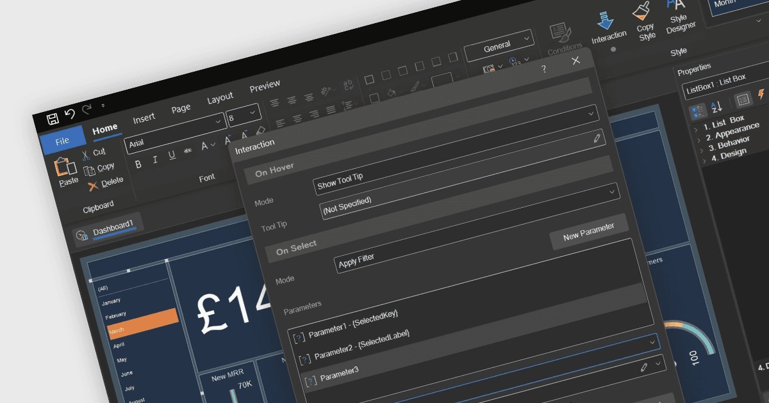Click the Redo arrow icon
This screenshot has width=769, height=403.
[x=87, y=109]
